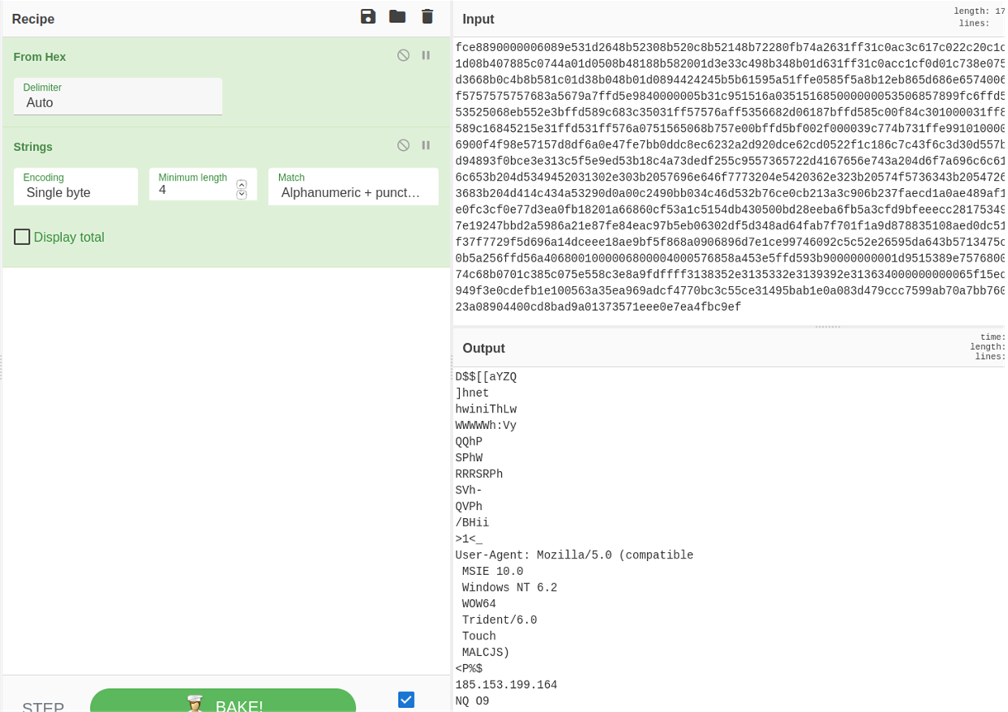Image resolution: width=1008 pixels, height=712 pixels.
Task: Click the Recipe panel heading
Action: click(x=33, y=19)
